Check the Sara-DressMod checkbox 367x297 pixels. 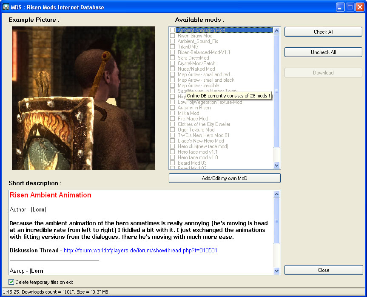pyautogui.click(x=173, y=57)
